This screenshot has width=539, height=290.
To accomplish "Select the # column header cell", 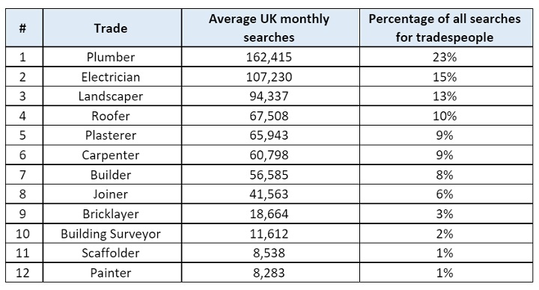I will tap(24, 28).
